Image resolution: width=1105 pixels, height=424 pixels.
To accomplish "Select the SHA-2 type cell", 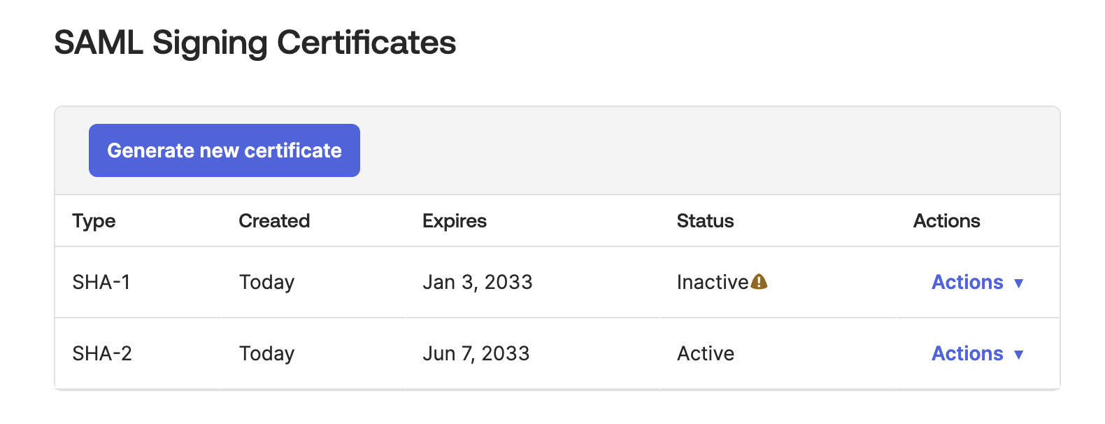I will [x=102, y=353].
